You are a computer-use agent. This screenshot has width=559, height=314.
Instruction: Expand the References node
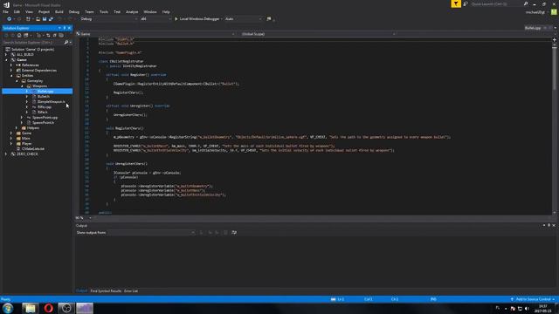[11, 65]
